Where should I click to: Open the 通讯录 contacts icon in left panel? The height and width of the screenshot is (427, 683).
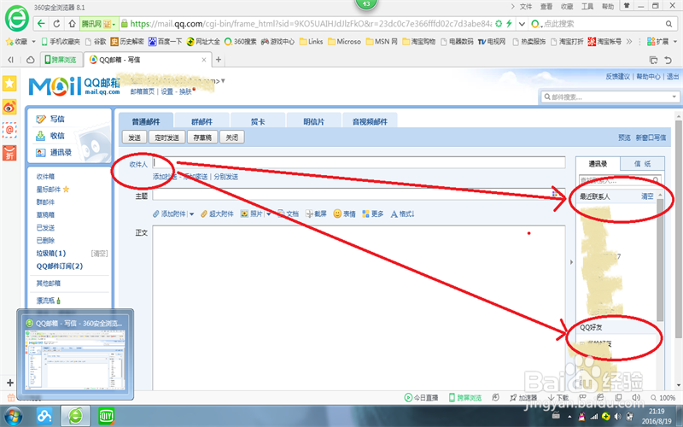40,153
